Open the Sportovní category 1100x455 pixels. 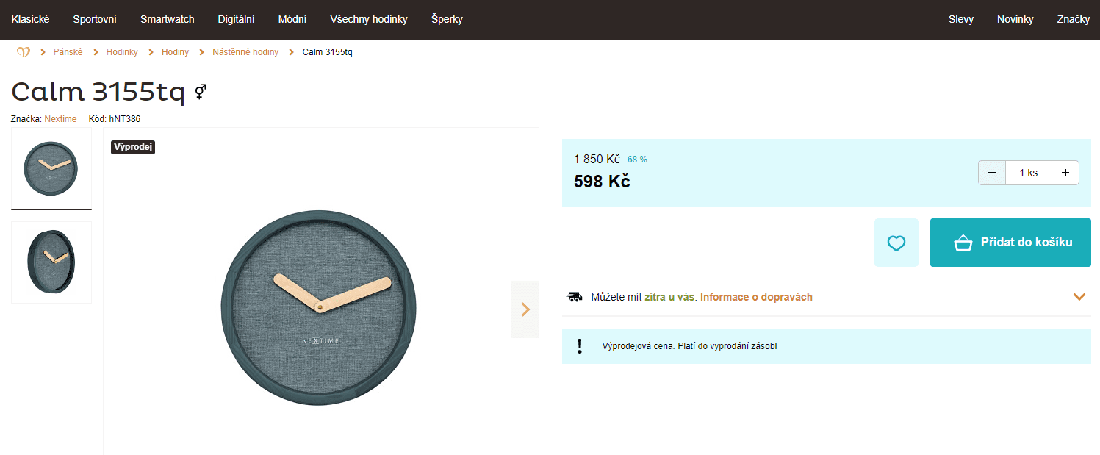click(95, 19)
